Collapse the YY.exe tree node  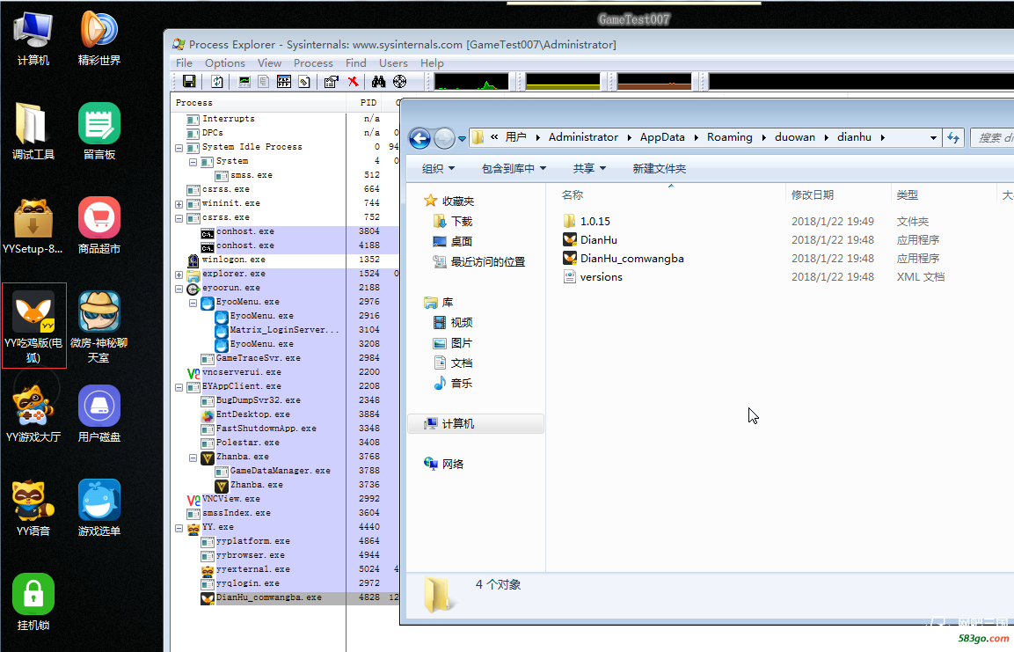(x=179, y=528)
